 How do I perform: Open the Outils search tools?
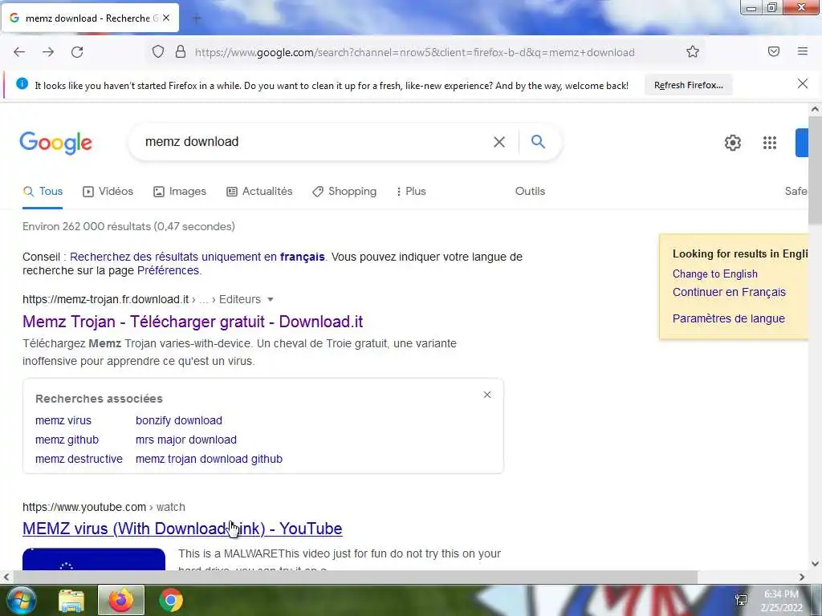pyautogui.click(x=530, y=191)
